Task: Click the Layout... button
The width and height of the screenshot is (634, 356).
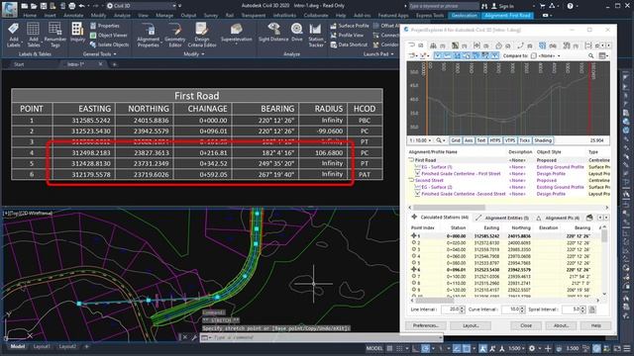Action: (x=471, y=325)
